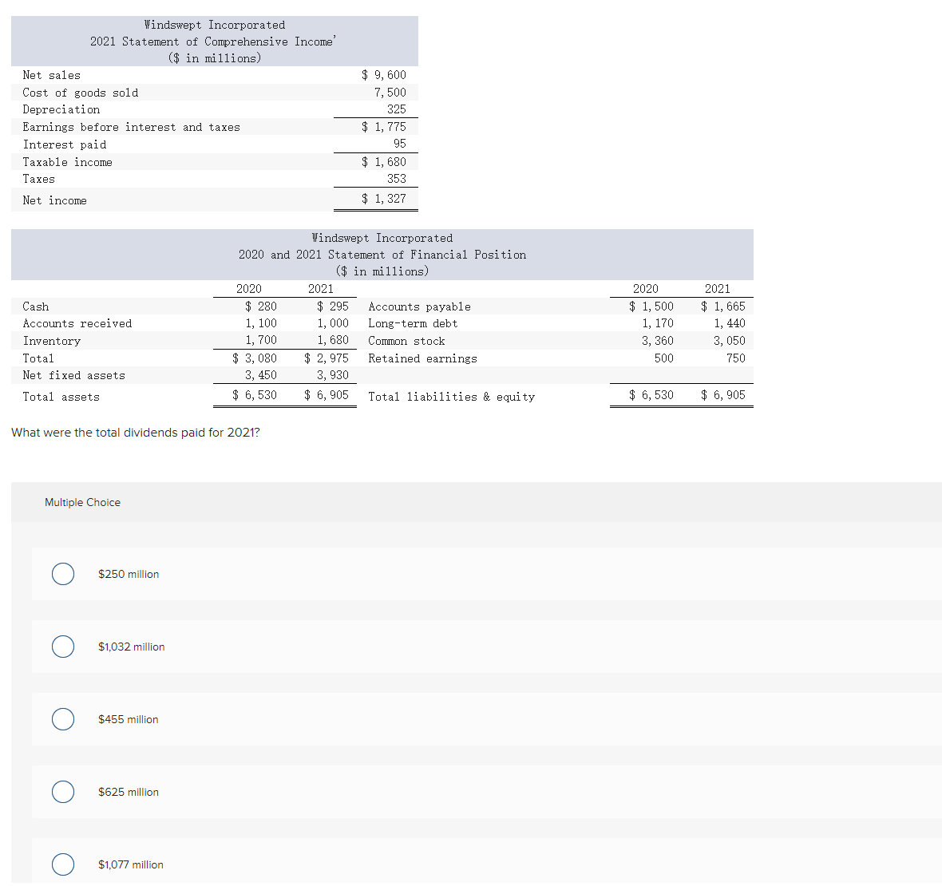Click the question about total dividends paid
The height and width of the screenshot is (886, 942).
pyautogui.click(x=136, y=432)
